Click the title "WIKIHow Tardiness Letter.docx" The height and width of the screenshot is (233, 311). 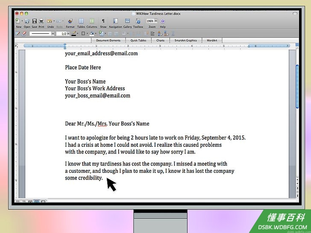pos(158,14)
